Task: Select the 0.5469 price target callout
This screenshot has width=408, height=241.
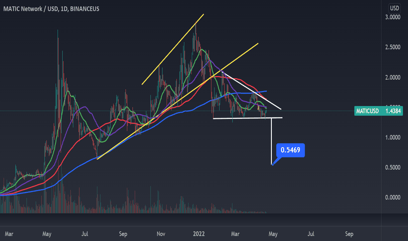Action: (290, 150)
